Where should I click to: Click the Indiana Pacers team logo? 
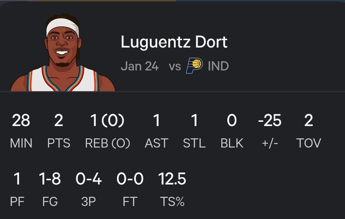194,66
